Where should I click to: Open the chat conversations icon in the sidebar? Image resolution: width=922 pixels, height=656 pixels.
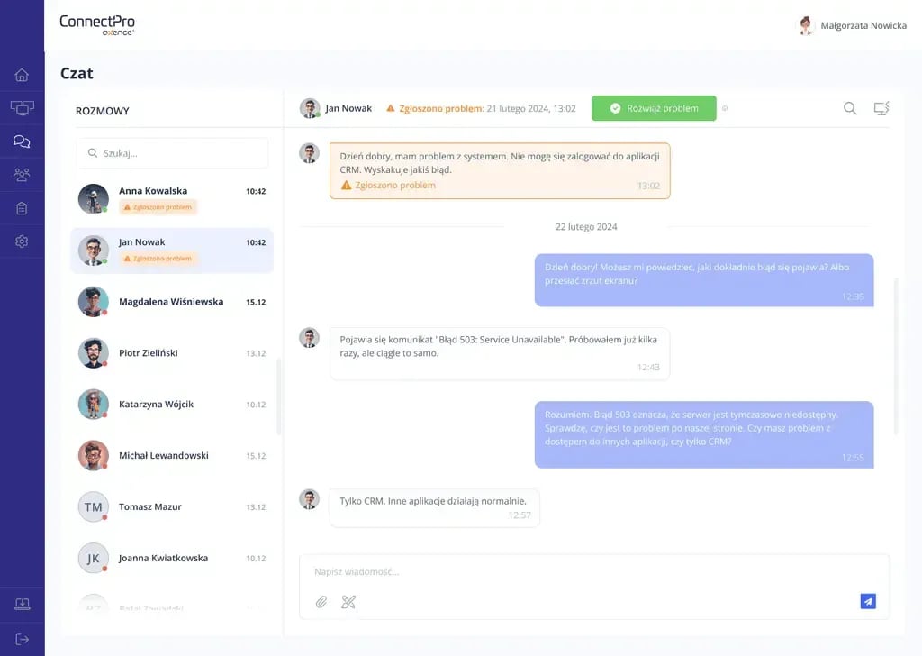[22, 141]
